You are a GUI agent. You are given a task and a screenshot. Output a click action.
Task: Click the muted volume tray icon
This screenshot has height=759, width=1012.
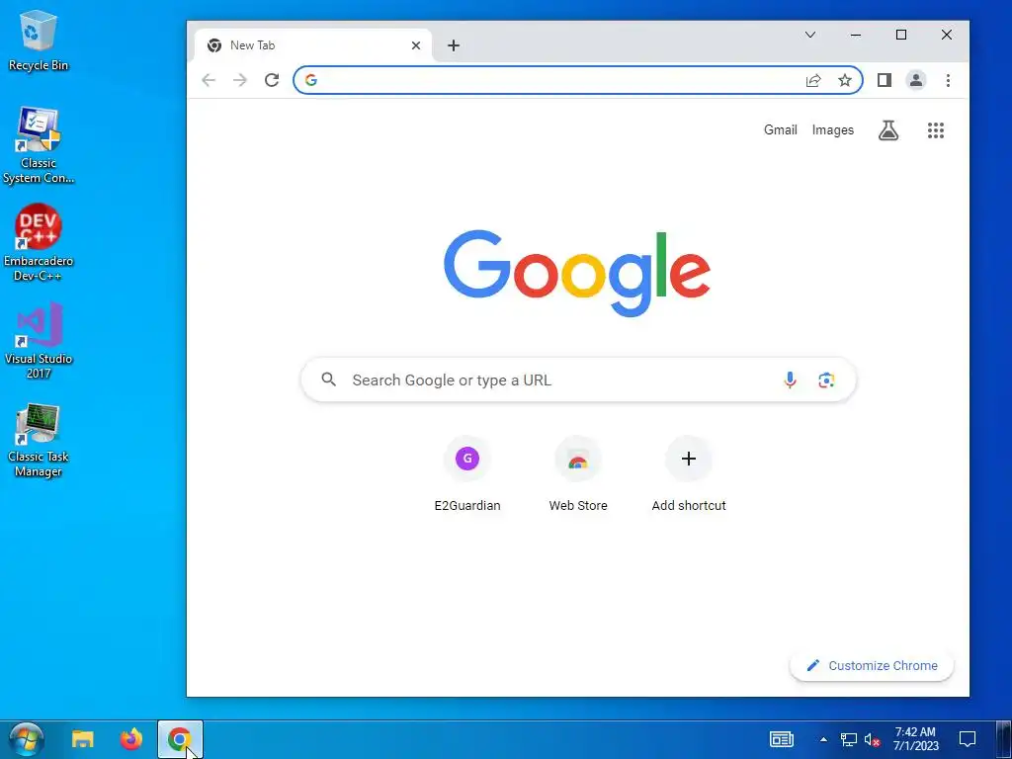(872, 739)
